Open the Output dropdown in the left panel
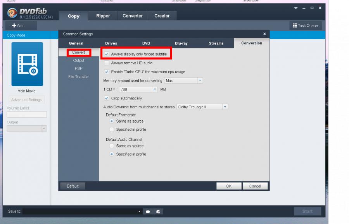Viewport: 349px width, 224px height. pyautogui.click(x=27, y=128)
